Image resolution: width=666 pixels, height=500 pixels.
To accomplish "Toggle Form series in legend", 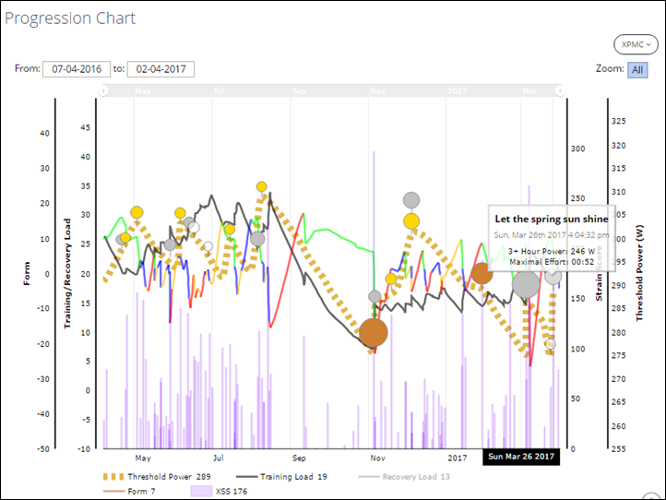I will coord(135,491).
